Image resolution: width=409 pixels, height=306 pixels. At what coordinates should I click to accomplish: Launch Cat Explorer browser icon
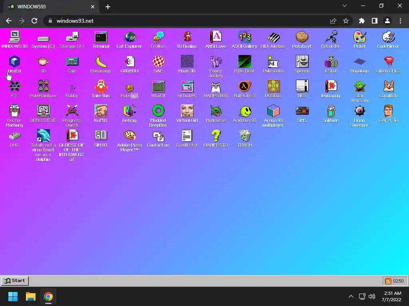pyautogui.click(x=129, y=39)
